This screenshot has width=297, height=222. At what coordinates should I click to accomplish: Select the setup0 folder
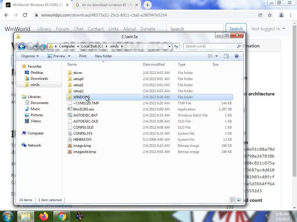click(78, 79)
